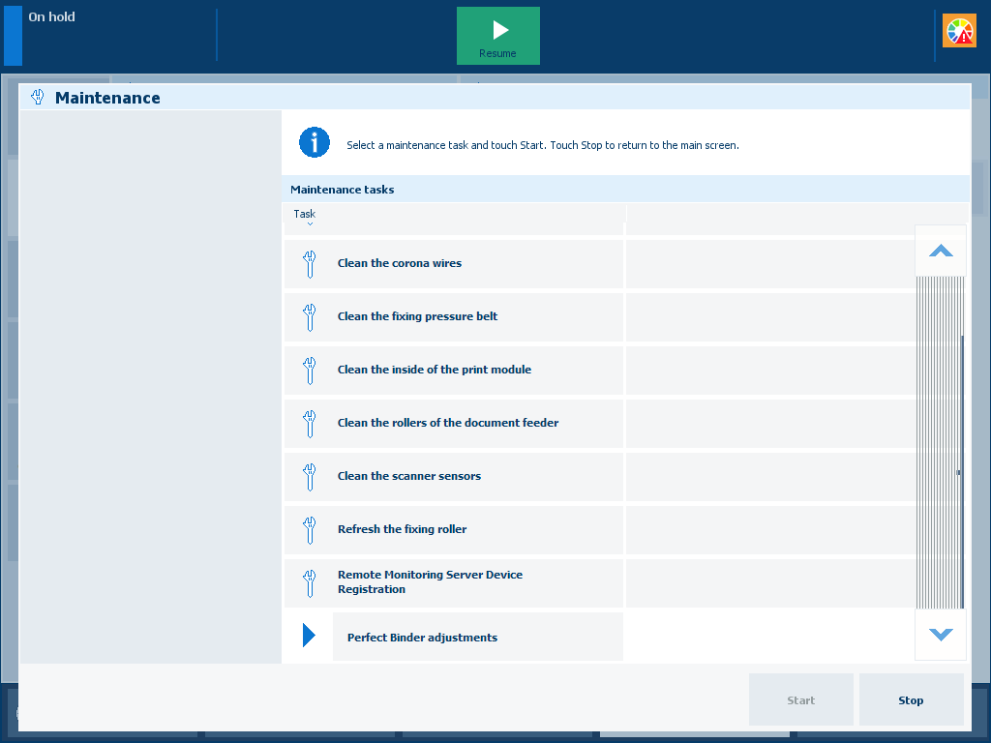Viewport: 991px width, 743px height.
Task: Click wrench icon for Clean inside of print module
Action: click(x=310, y=370)
